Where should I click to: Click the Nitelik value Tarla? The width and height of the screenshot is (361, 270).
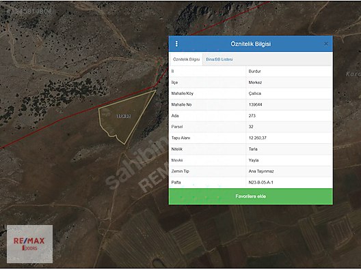253,149
